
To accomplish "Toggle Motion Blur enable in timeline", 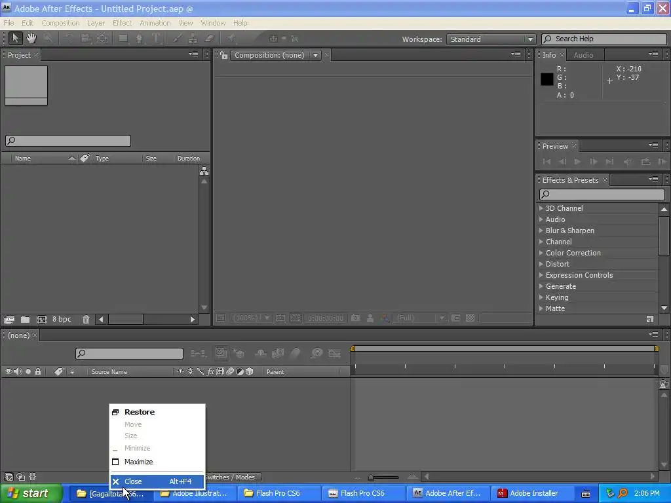I will coord(296,353).
